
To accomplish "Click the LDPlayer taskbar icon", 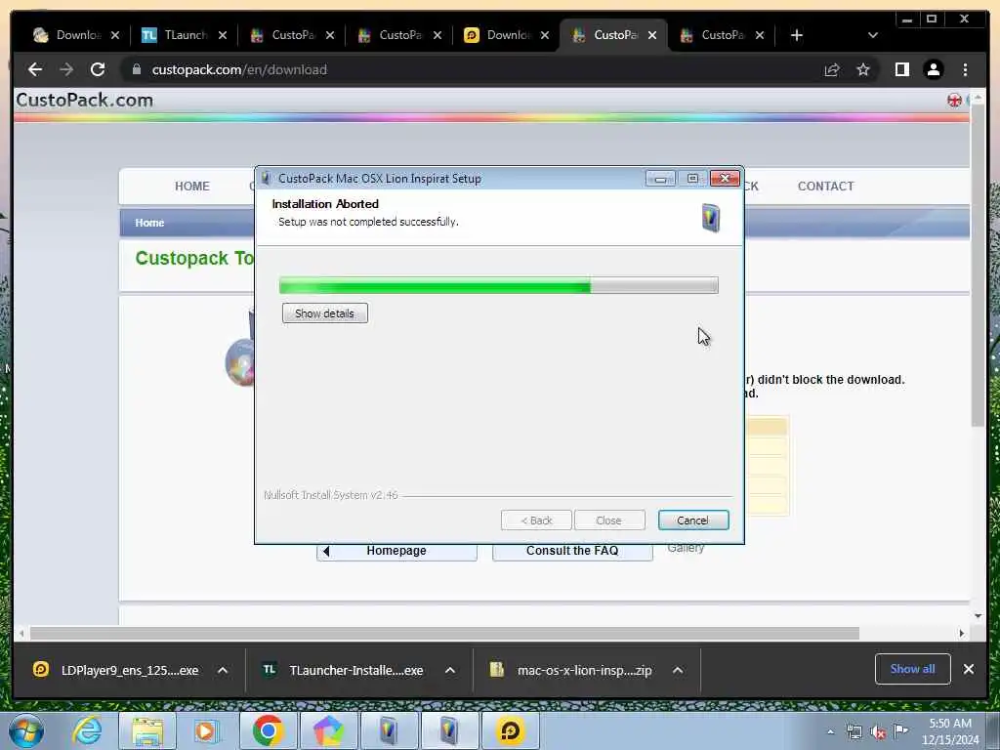I will point(510,730).
